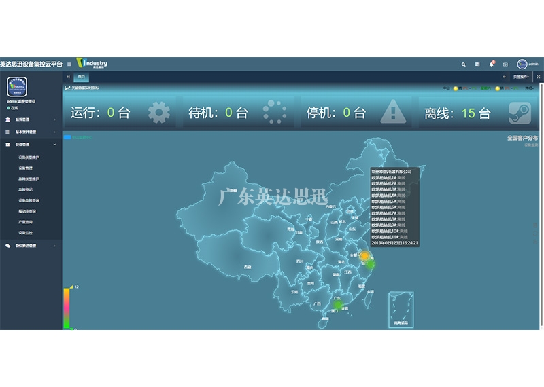Open notifications bell icon
This screenshot has height=387, width=544.
[x=491, y=64]
